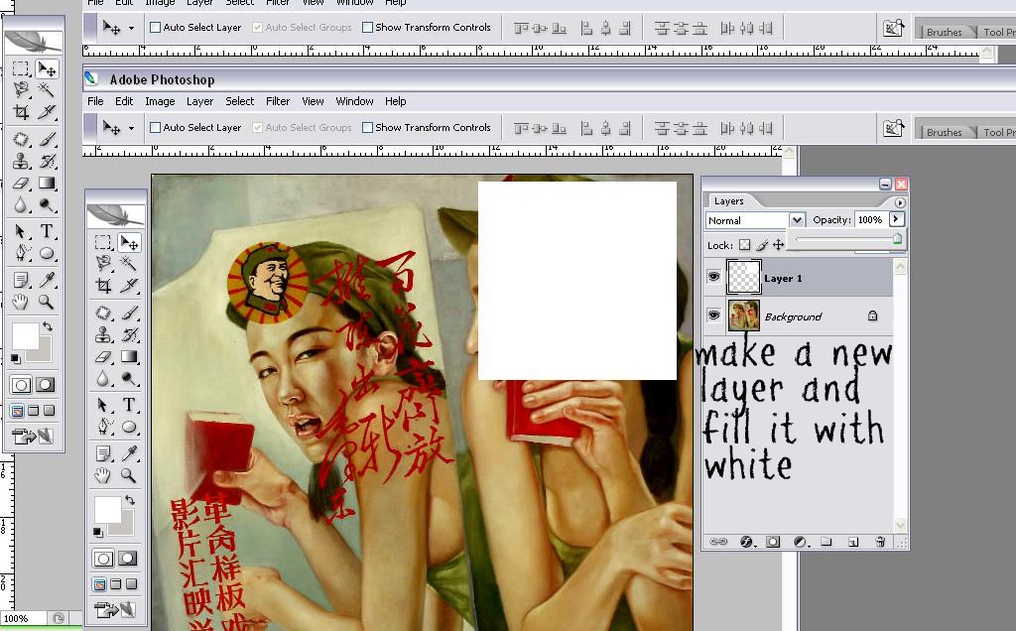Open the adjustment layer menu in the Layers panel
This screenshot has width=1016, height=631.
(801, 542)
